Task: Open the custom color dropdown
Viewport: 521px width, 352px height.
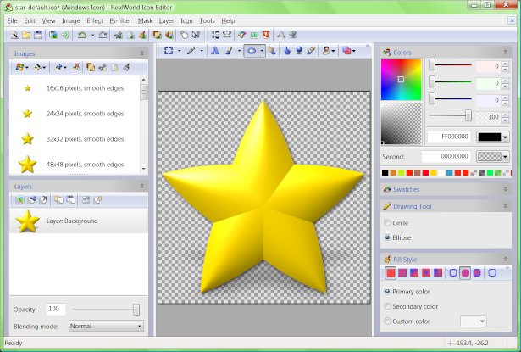Action: pos(473,321)
